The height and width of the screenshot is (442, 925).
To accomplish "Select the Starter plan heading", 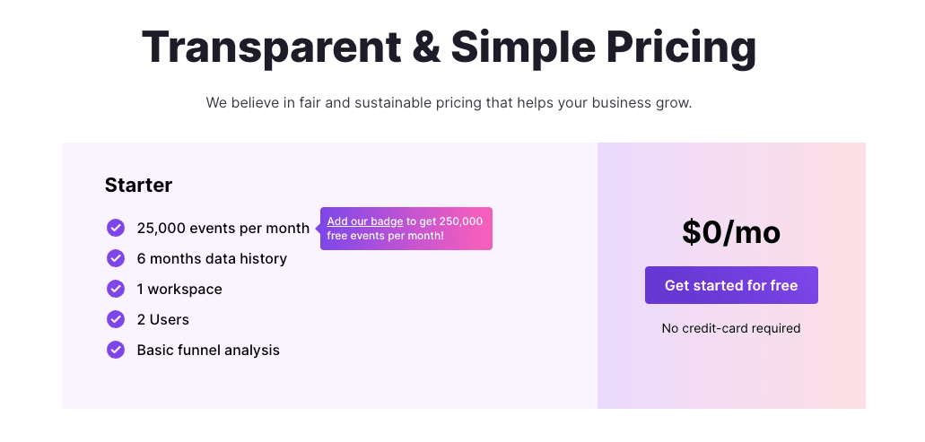I will pyautogui.click(x=139, y=185).
